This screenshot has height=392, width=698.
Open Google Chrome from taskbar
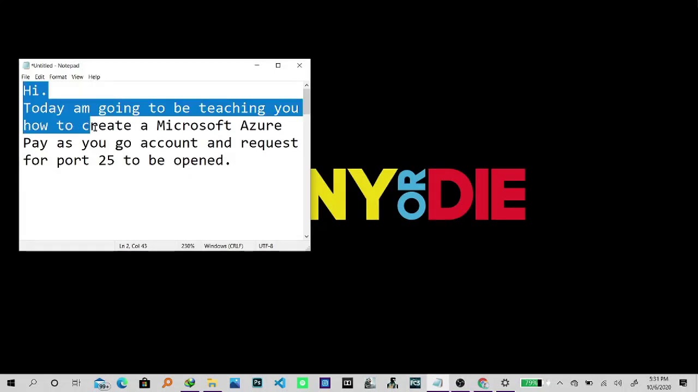(x=483, y=383)
